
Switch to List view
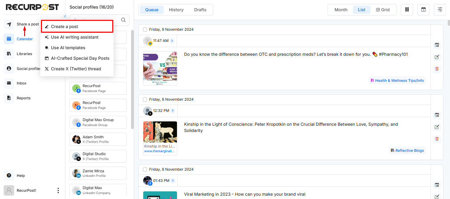click(x=362, y=10)
